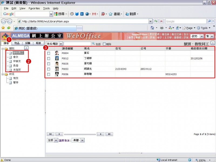The height and width of the screenshot is (162, 216).
Task: Click the 選擇 link
Action: (x=61, y=140)
